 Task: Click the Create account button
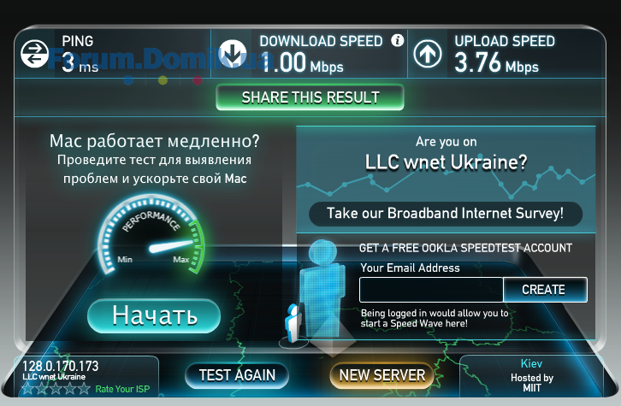click(x=545, y=290)
